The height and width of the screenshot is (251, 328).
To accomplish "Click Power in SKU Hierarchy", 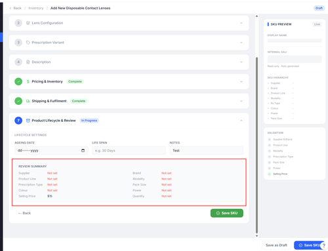I will click(x=274, y=113).
